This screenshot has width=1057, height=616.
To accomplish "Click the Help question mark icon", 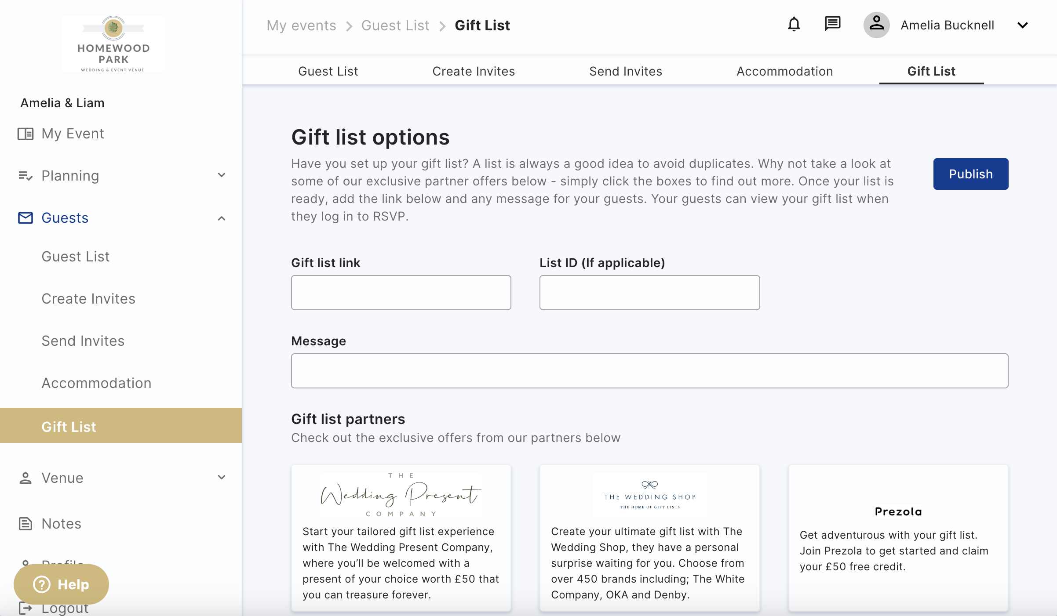I will 42,584.
